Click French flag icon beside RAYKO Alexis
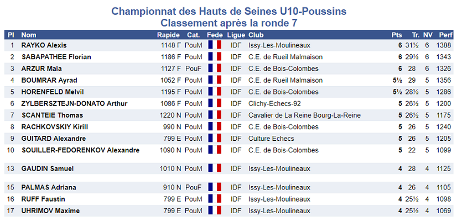The width and height of the screenshot is (457, 222). pyautogui.click(x=215, y=45)
